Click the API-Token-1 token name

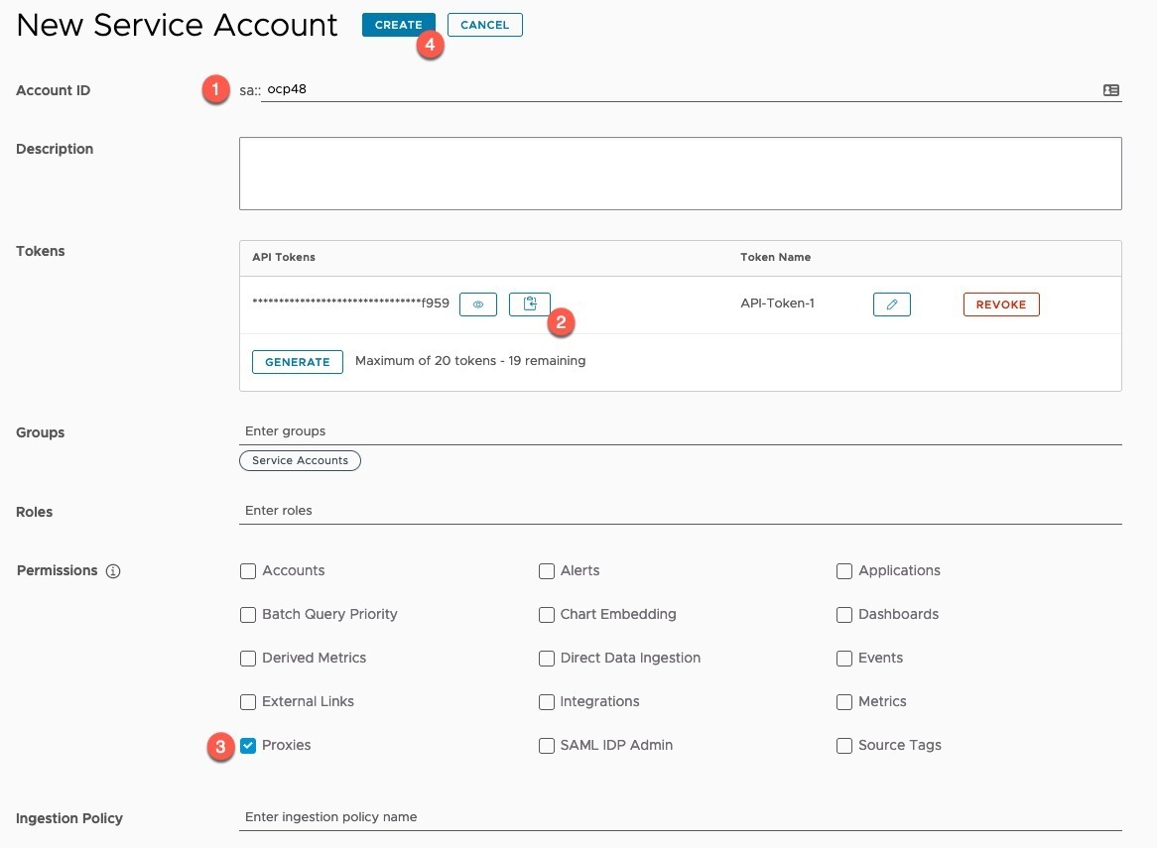(777, 303)
